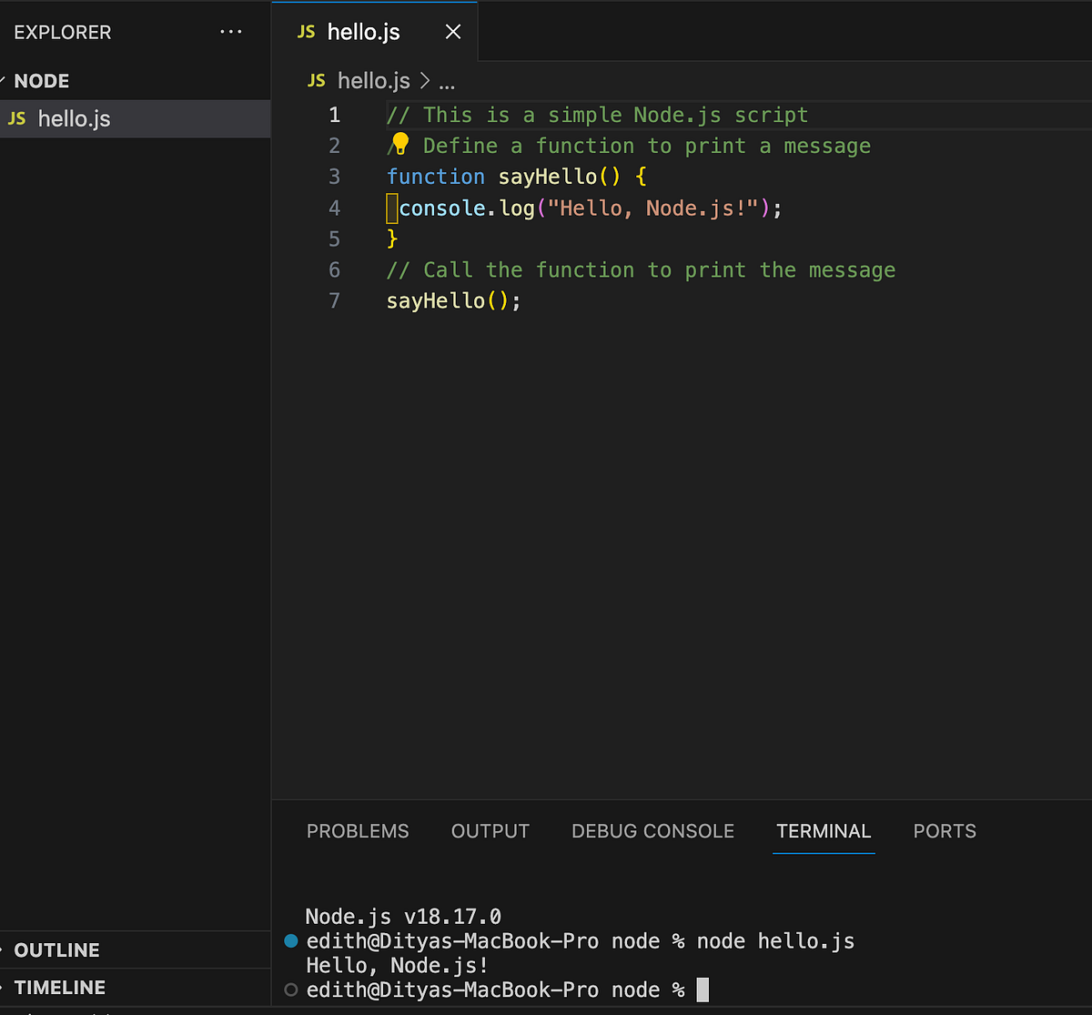Expand the TIMELINE section
This screenshot has height=1015, width=1092.
click(59, 987)
